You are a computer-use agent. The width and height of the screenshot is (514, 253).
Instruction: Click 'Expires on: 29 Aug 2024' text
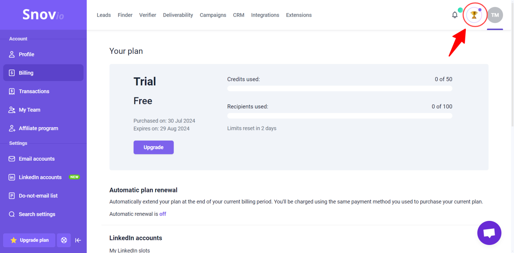pos(162,129)
